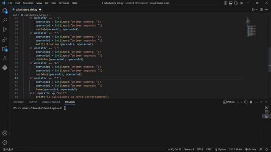This screenshot has height=152, width=271.
Task: Open notifications bell icon
Action: click(266, 149)
